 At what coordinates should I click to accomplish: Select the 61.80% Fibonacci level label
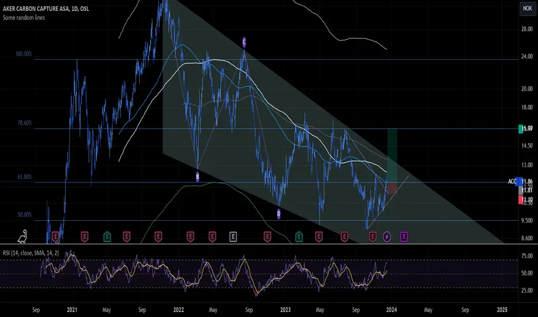[x=25, y=177]
